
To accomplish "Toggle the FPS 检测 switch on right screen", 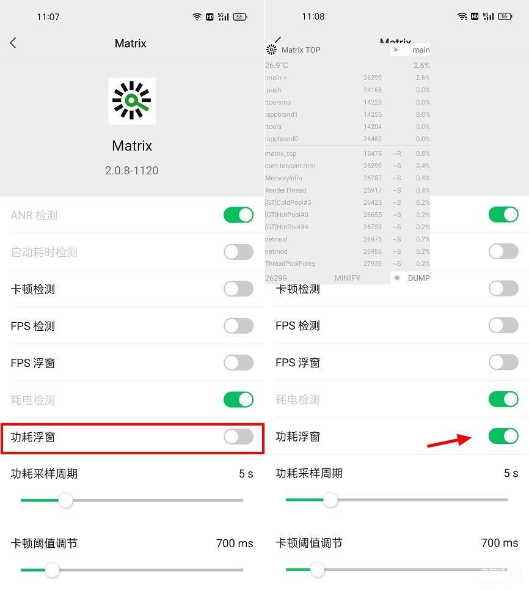I will [503, 325].
